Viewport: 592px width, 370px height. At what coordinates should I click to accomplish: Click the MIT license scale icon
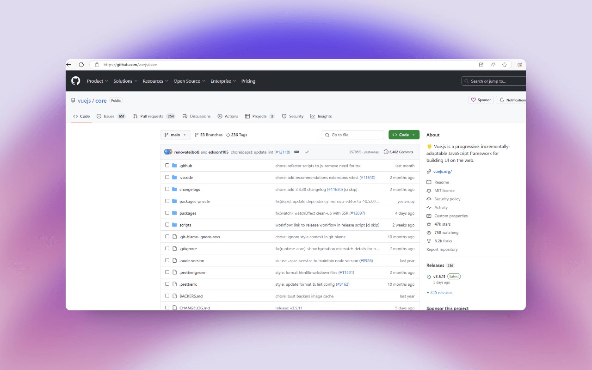click(x=429, y=191)
